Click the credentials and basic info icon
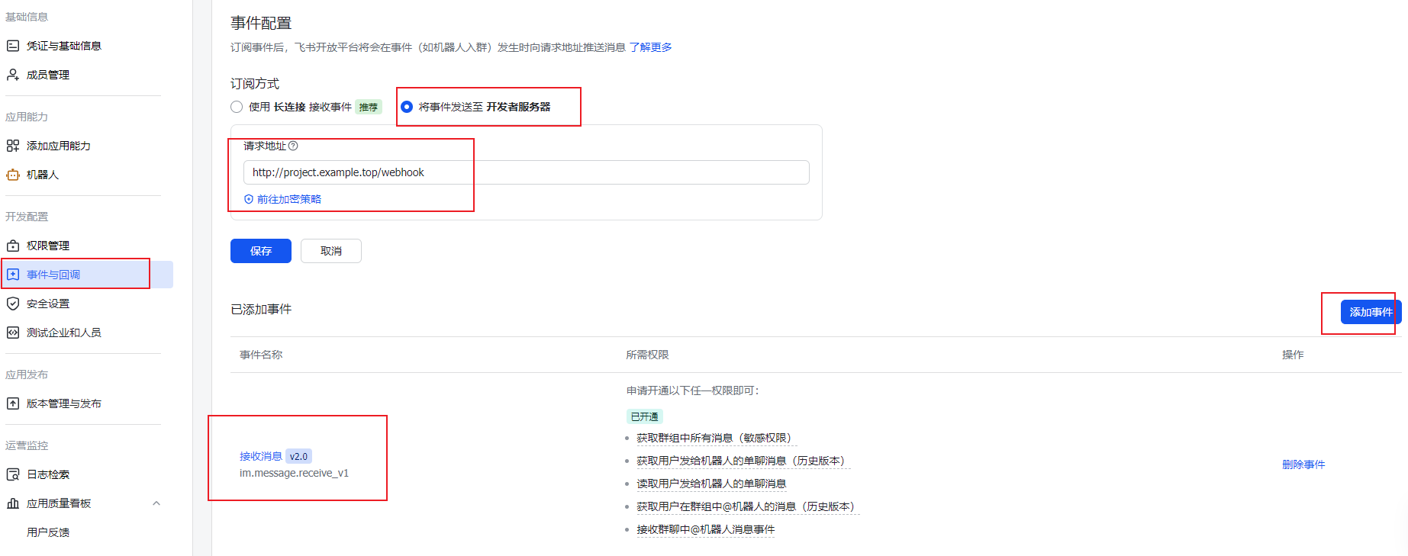Viewport: 1408px width, 556px height. 13,46
